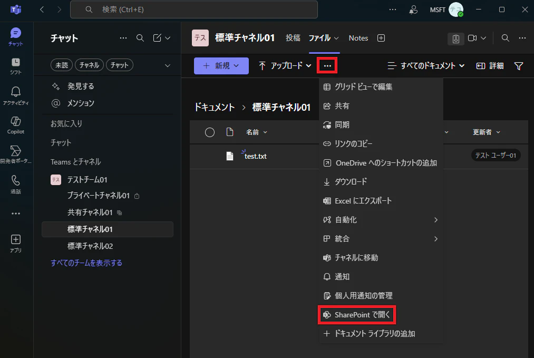
Task: Start a video meeting with the camera icon
Action: point(472,38)
